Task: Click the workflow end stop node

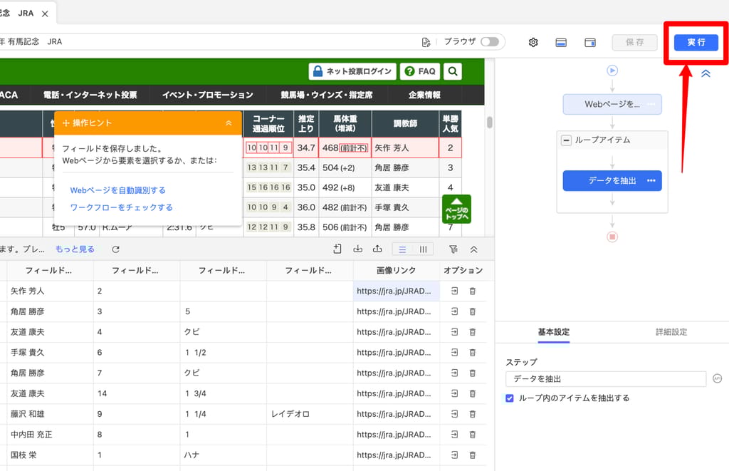Action: coord(612,237)
